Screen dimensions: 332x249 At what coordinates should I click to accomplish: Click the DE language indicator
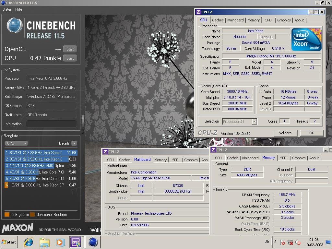pos(267,242)
